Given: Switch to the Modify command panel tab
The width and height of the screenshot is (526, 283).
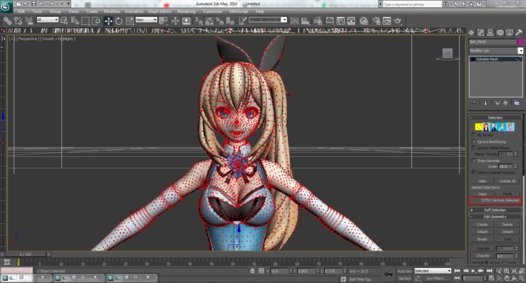Looking at the screenshot, I should [x=481, y=33].
